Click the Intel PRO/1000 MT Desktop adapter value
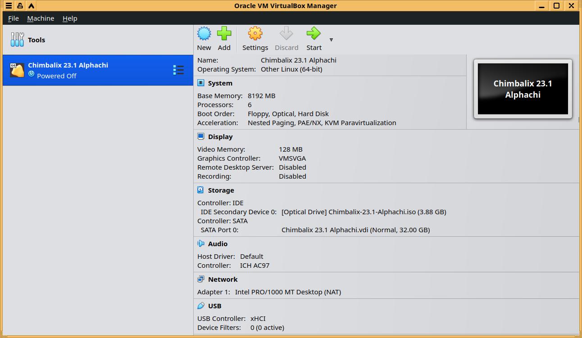 [288, 292]
